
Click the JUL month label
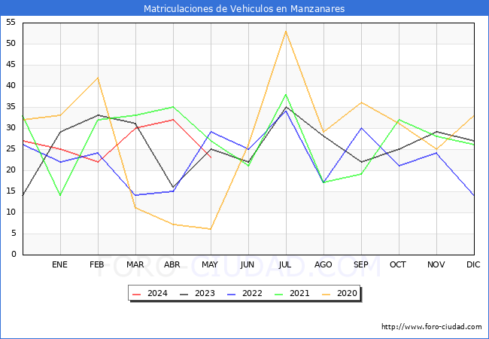285,264
